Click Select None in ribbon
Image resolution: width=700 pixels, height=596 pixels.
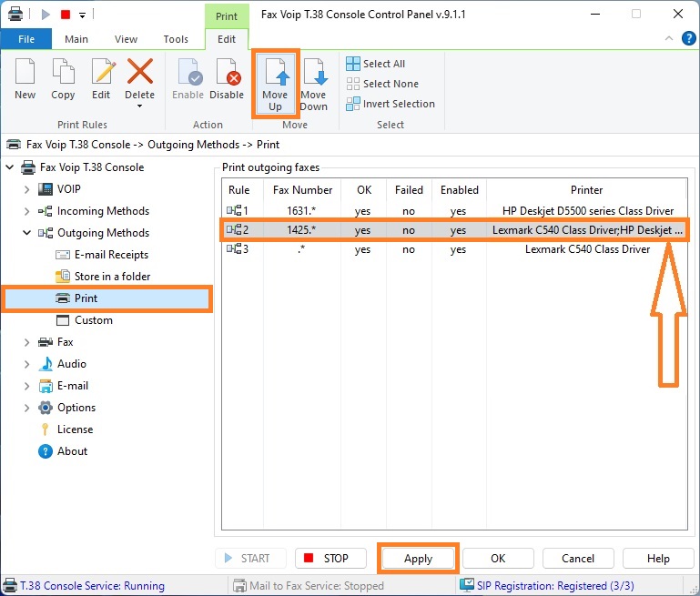click(x=382, y=84)
